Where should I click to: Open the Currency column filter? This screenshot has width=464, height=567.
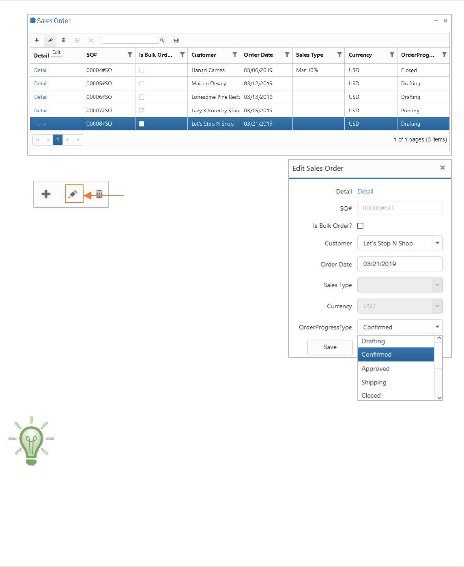tap(392, 55)
